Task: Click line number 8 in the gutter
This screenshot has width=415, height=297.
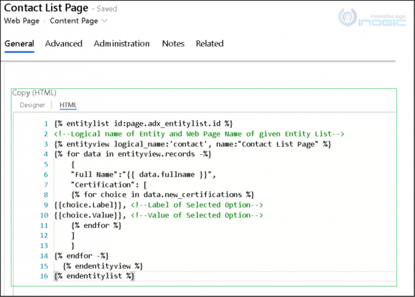Action: click(x=46, y=195)
